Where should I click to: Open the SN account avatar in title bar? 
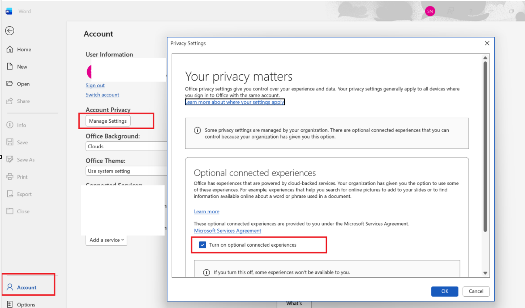point(430,11)
